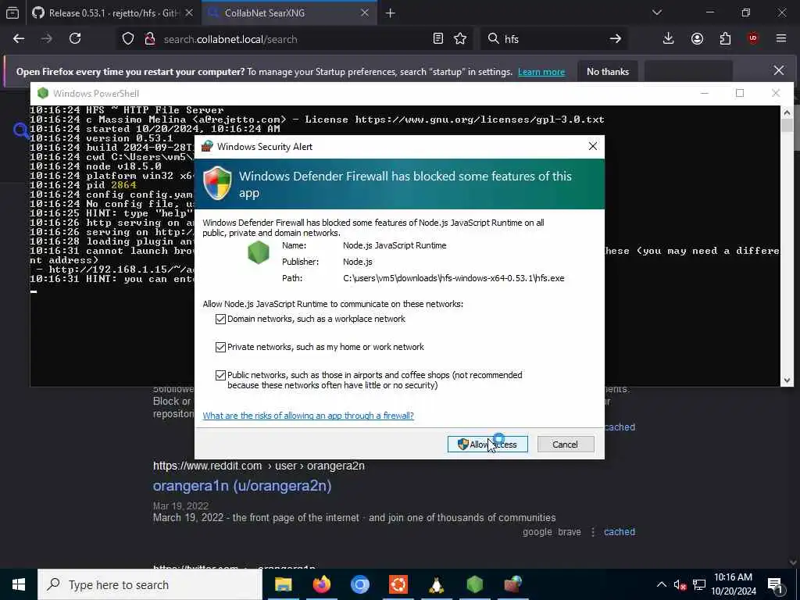Open cached link for orangera1n result
The width and height of the screenshot is (800, 600).
620,531
